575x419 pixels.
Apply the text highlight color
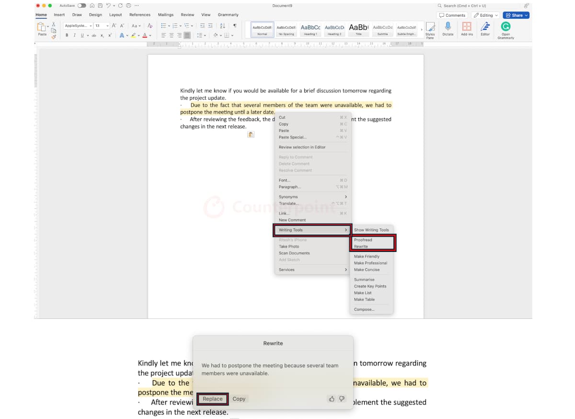[x=134, y=35]
